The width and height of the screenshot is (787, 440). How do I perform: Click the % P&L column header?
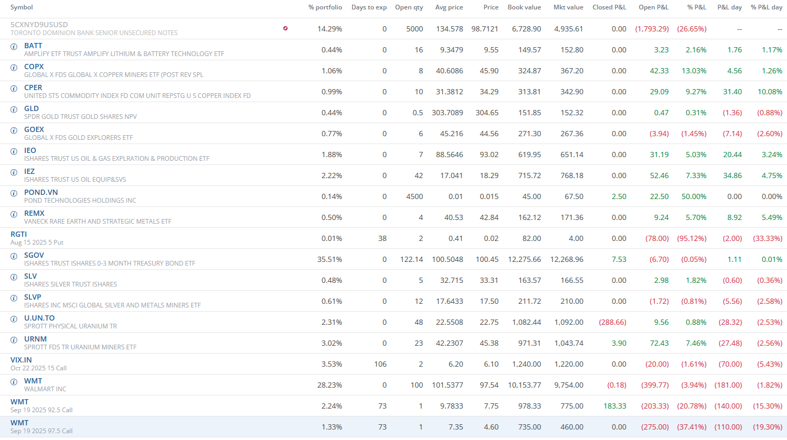pos(697,7)
